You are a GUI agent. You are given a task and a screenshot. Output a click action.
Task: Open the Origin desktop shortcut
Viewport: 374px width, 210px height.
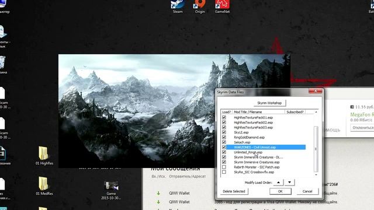coord(200,6)
